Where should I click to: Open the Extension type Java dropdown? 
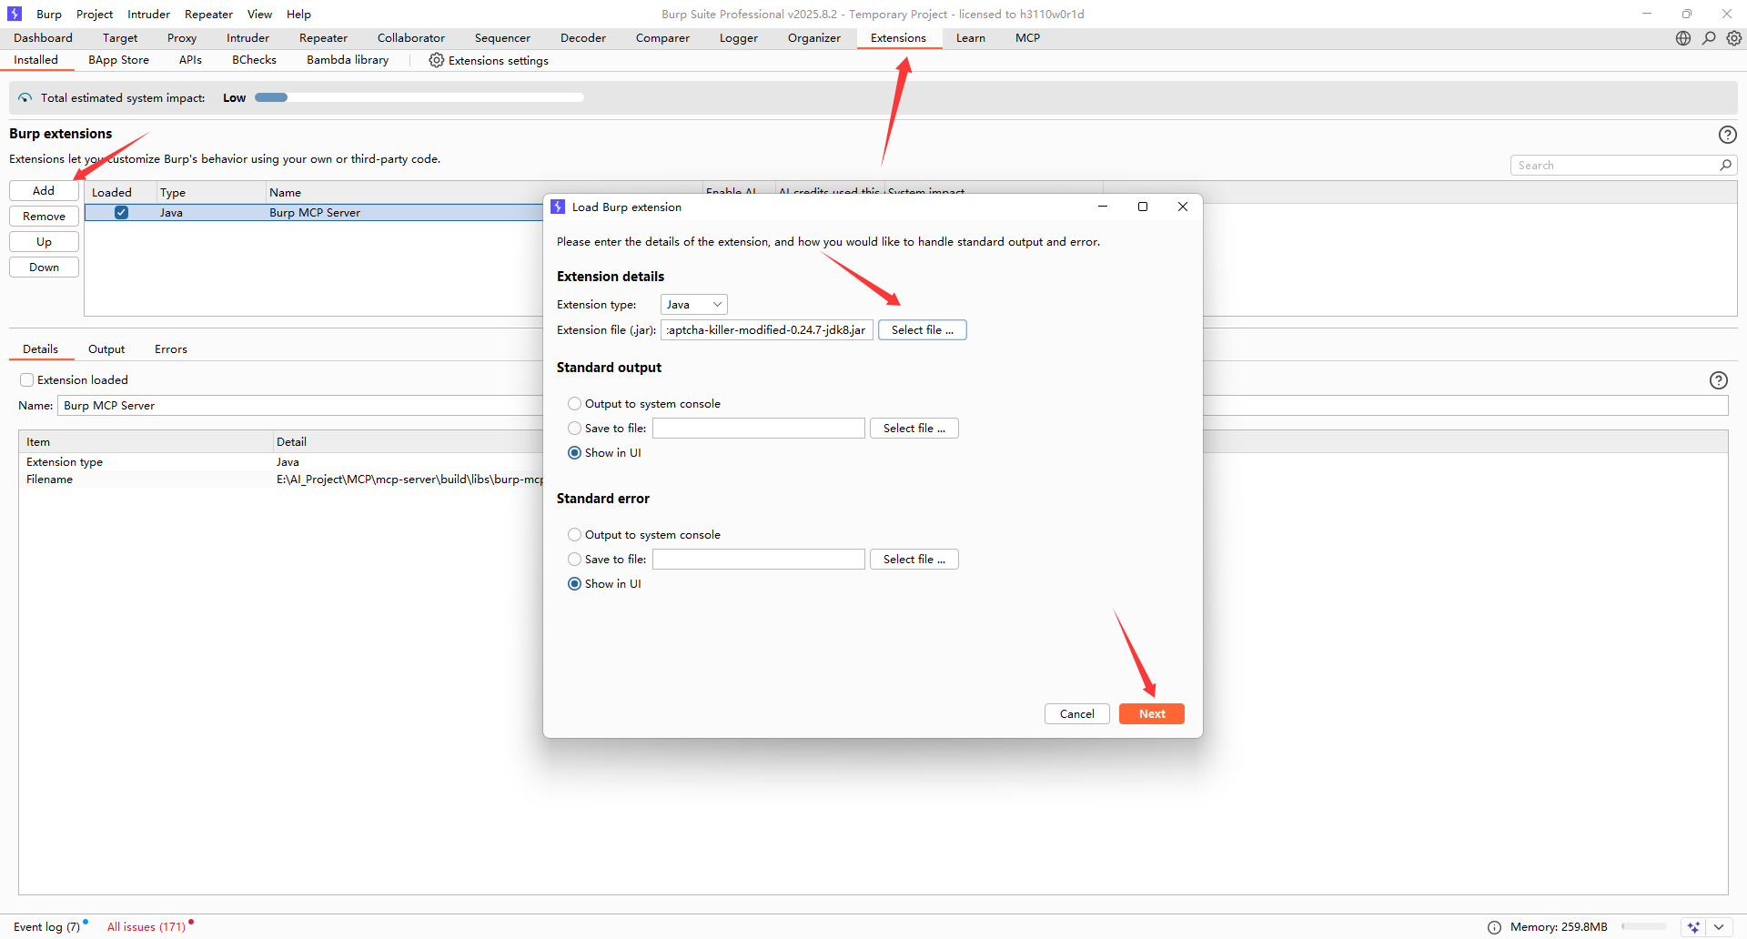693,305
